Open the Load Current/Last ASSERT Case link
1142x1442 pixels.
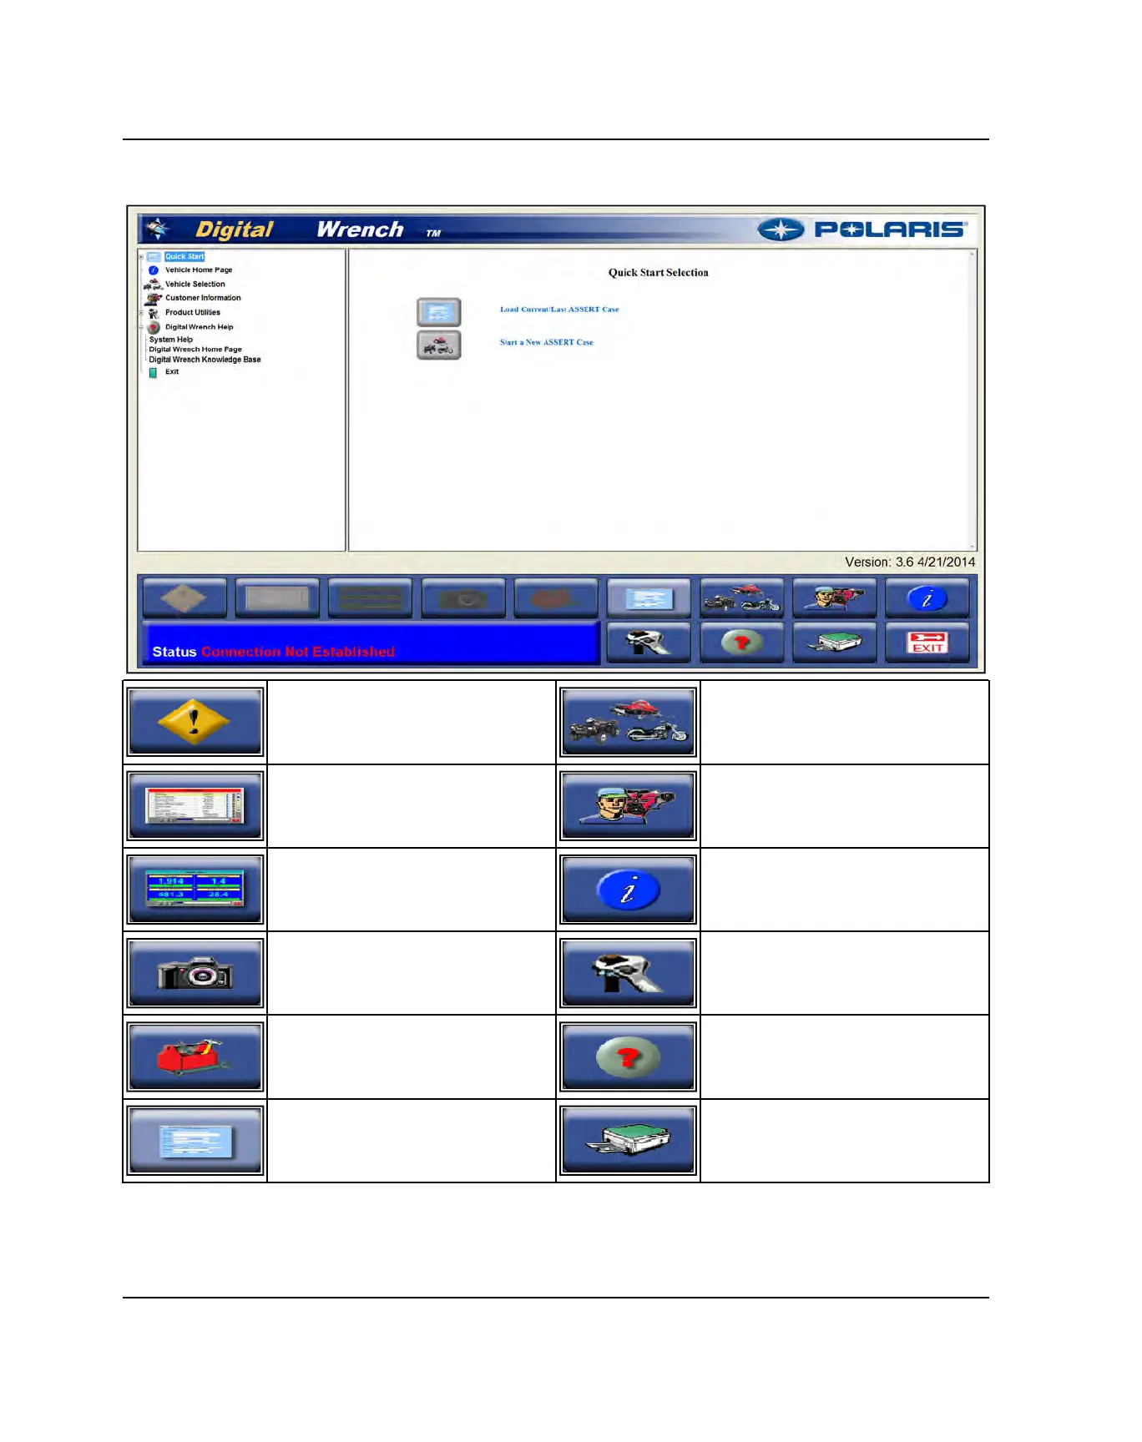tap(559, 310)
